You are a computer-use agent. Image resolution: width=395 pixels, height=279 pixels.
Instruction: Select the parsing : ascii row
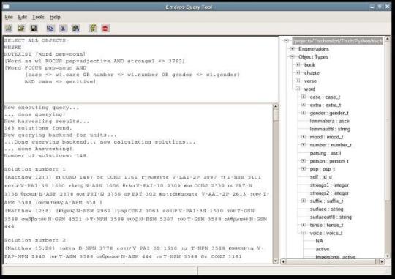pyautogui.click(x=326, y=153)
